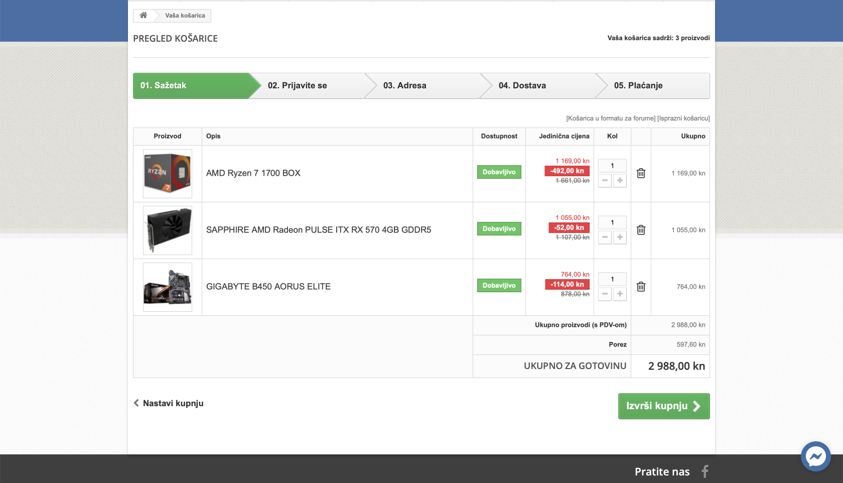This screenshot has width=843, height=483.
Task: Click the GIGABYTE motherboard thumbnail
Action: [168, 287]
